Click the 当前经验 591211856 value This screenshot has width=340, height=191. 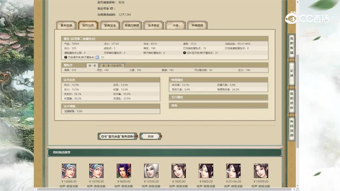pos(237,44)
